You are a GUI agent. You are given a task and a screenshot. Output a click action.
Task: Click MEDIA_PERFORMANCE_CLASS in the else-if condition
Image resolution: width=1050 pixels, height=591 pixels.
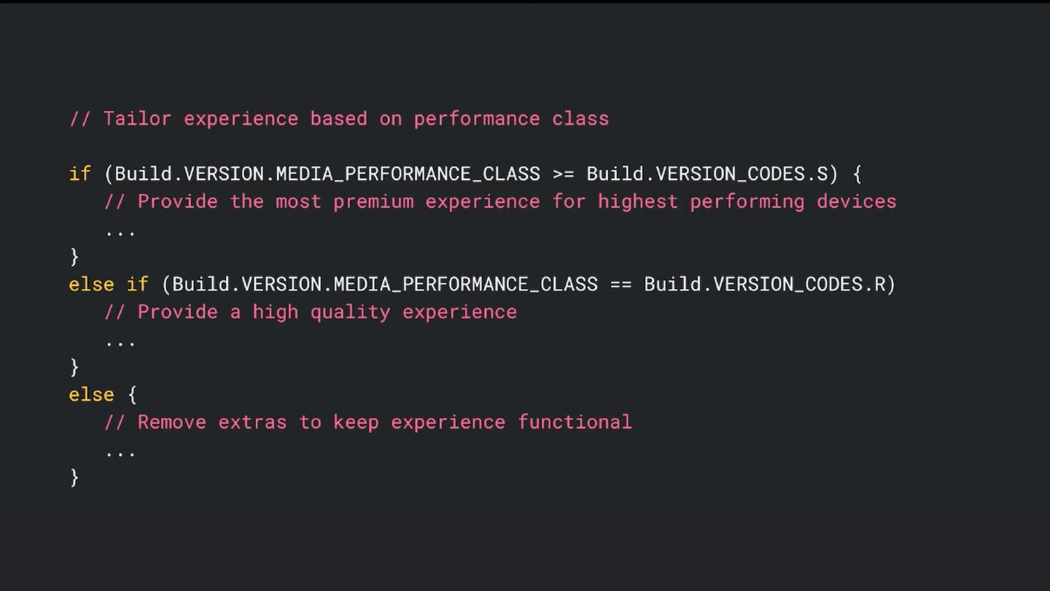pyautogui.click(x=465, y=285)
